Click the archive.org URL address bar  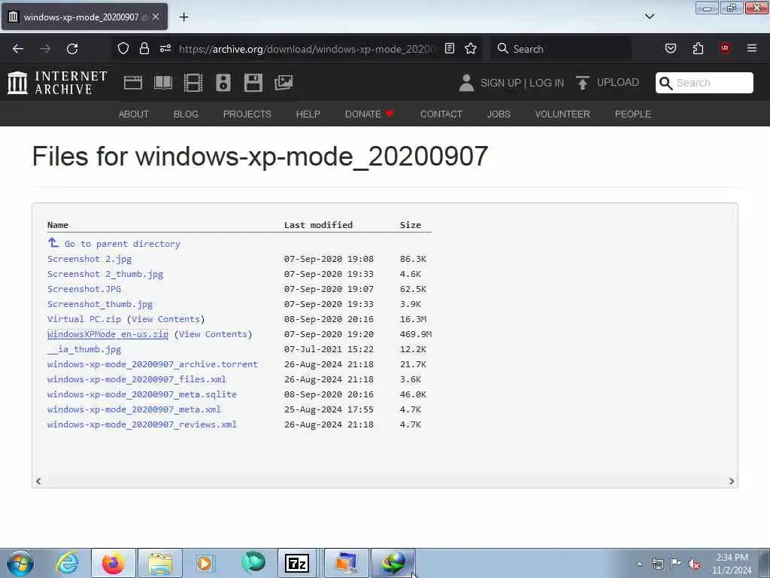pyautogui.click(x=307, y=49)
